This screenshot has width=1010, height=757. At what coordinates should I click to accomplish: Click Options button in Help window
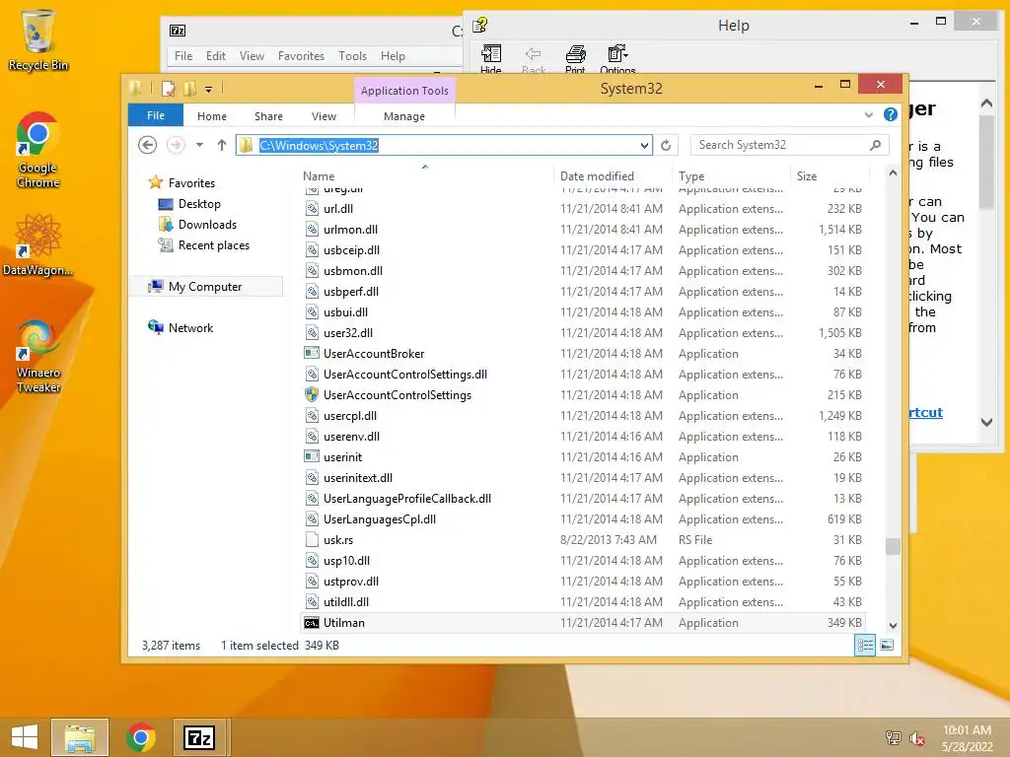tap(617, 60)
